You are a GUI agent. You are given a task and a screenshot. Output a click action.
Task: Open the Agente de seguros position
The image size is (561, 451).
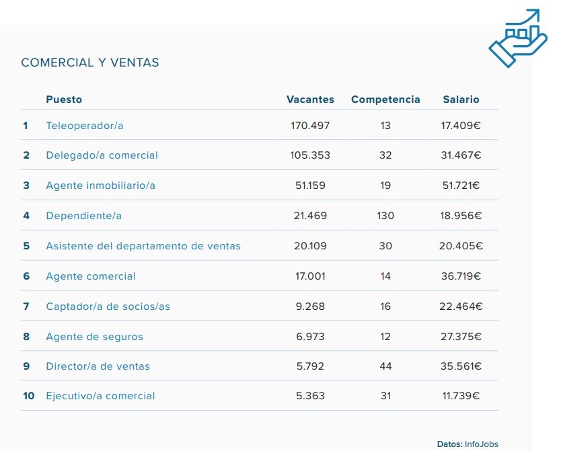(x=94, y=337)
